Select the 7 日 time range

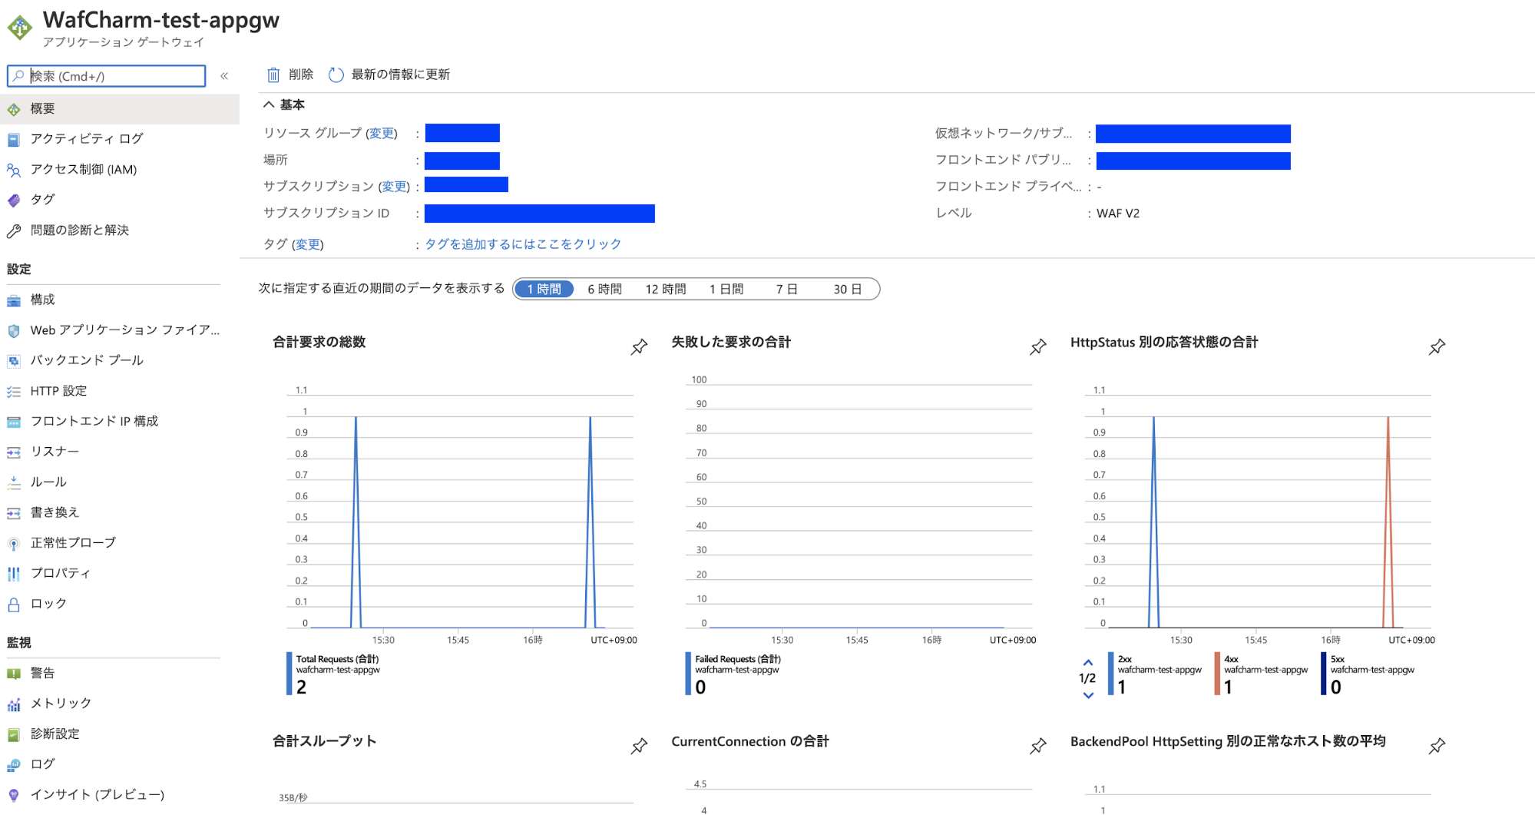pyautogui.click(x=786, y=290)
